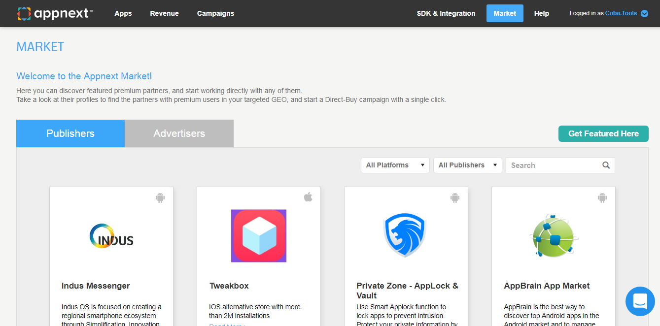660x326 pixels.
Task: Open the Coba.Tools account dropdown arrow
Action: 644,14
